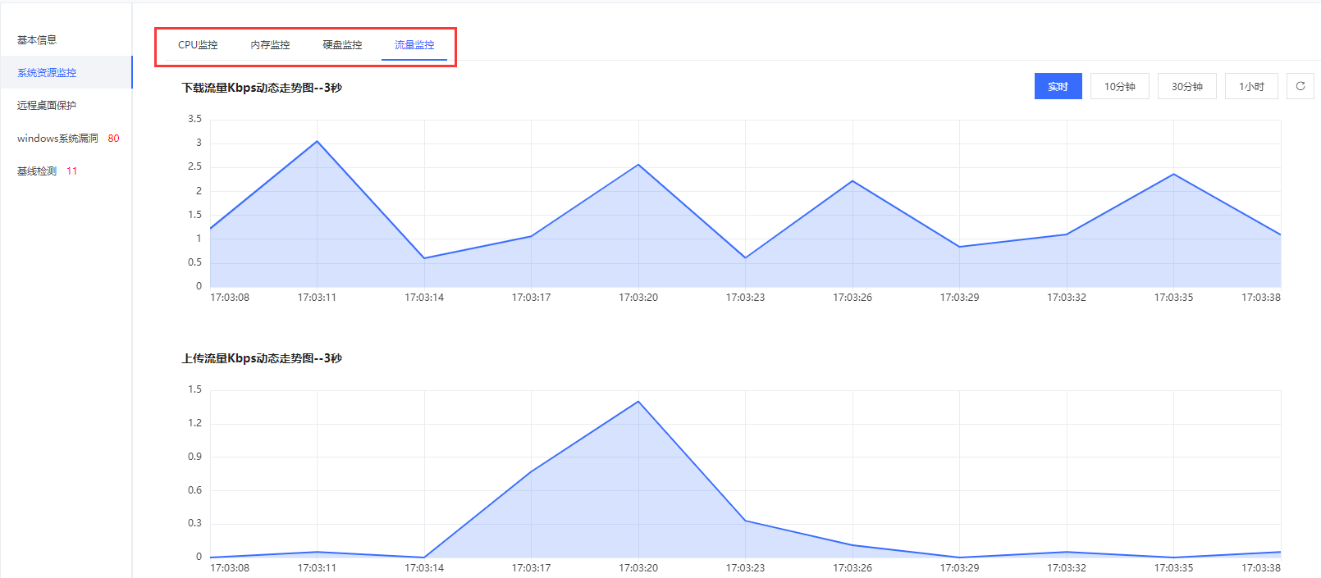Open 基本信息 in the sidebar
The image size is (1321, 578).
[x=37, y=40]
